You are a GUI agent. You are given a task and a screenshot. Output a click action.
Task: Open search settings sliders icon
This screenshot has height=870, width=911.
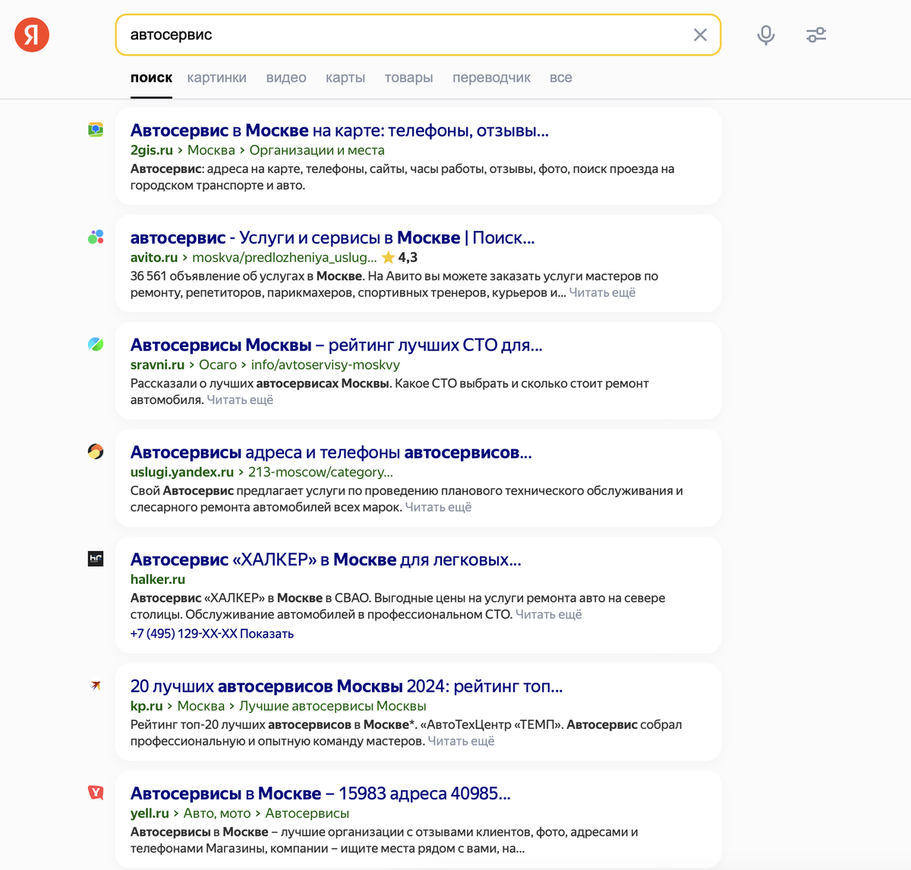point(816,35)
